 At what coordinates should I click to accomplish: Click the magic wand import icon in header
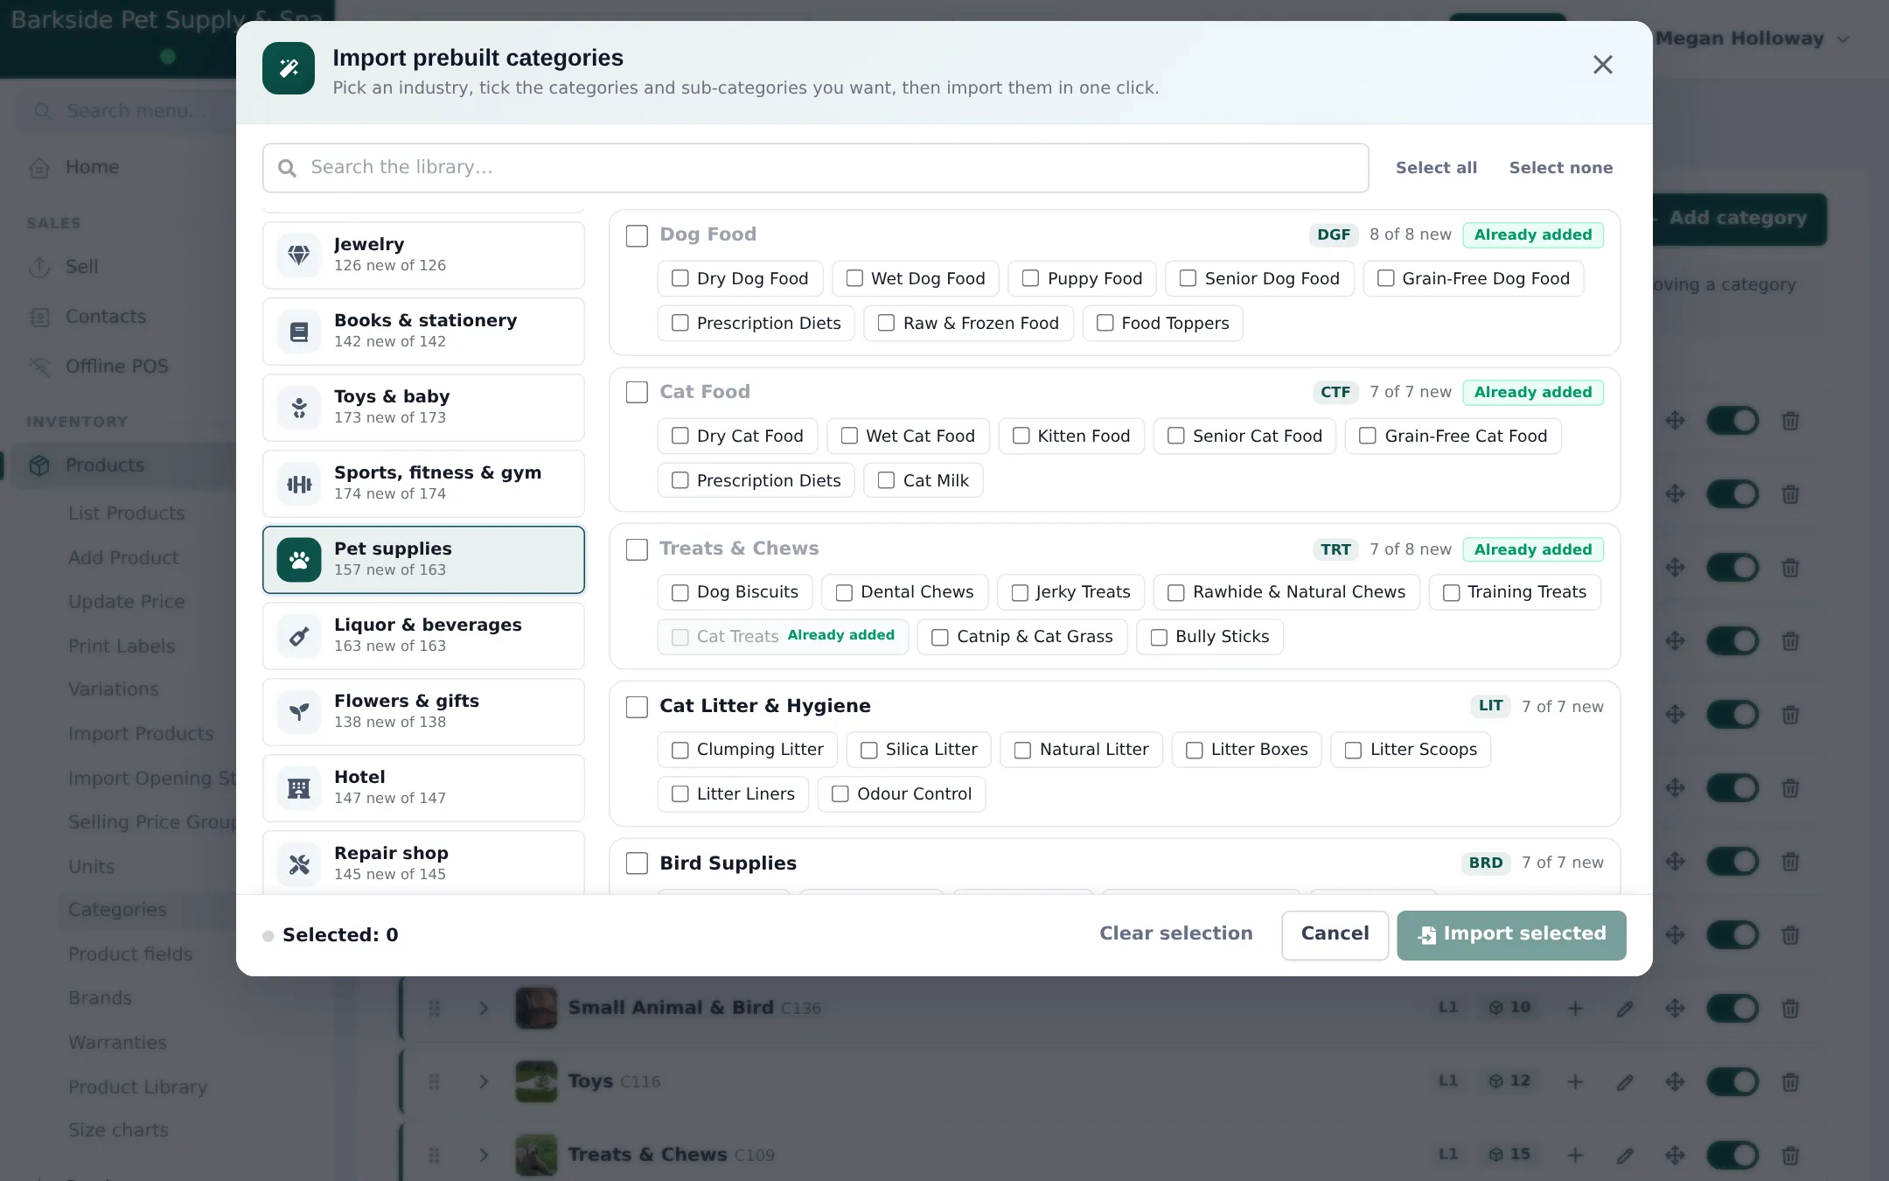pos(289,68)
